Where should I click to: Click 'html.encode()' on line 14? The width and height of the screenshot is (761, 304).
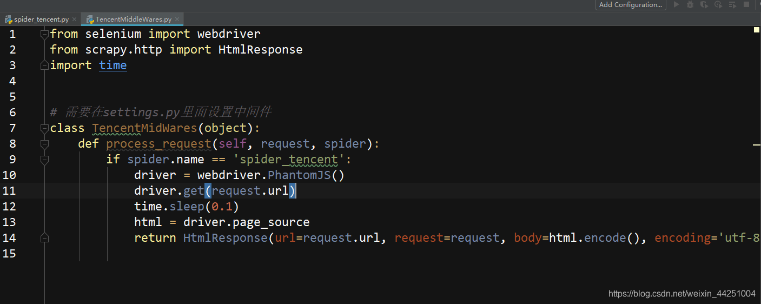tap(594, 238)
